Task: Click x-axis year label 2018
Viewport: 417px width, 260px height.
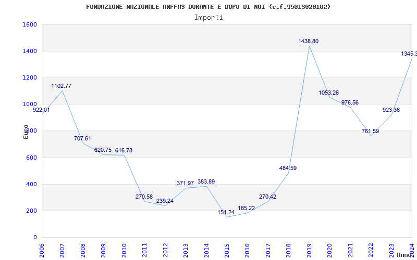Action: (x=289, y=250)
